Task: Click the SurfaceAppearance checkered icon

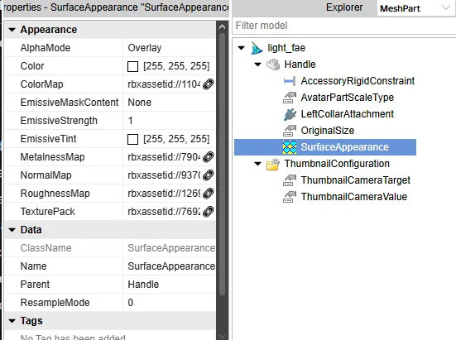Action: [x=290, y=147]
